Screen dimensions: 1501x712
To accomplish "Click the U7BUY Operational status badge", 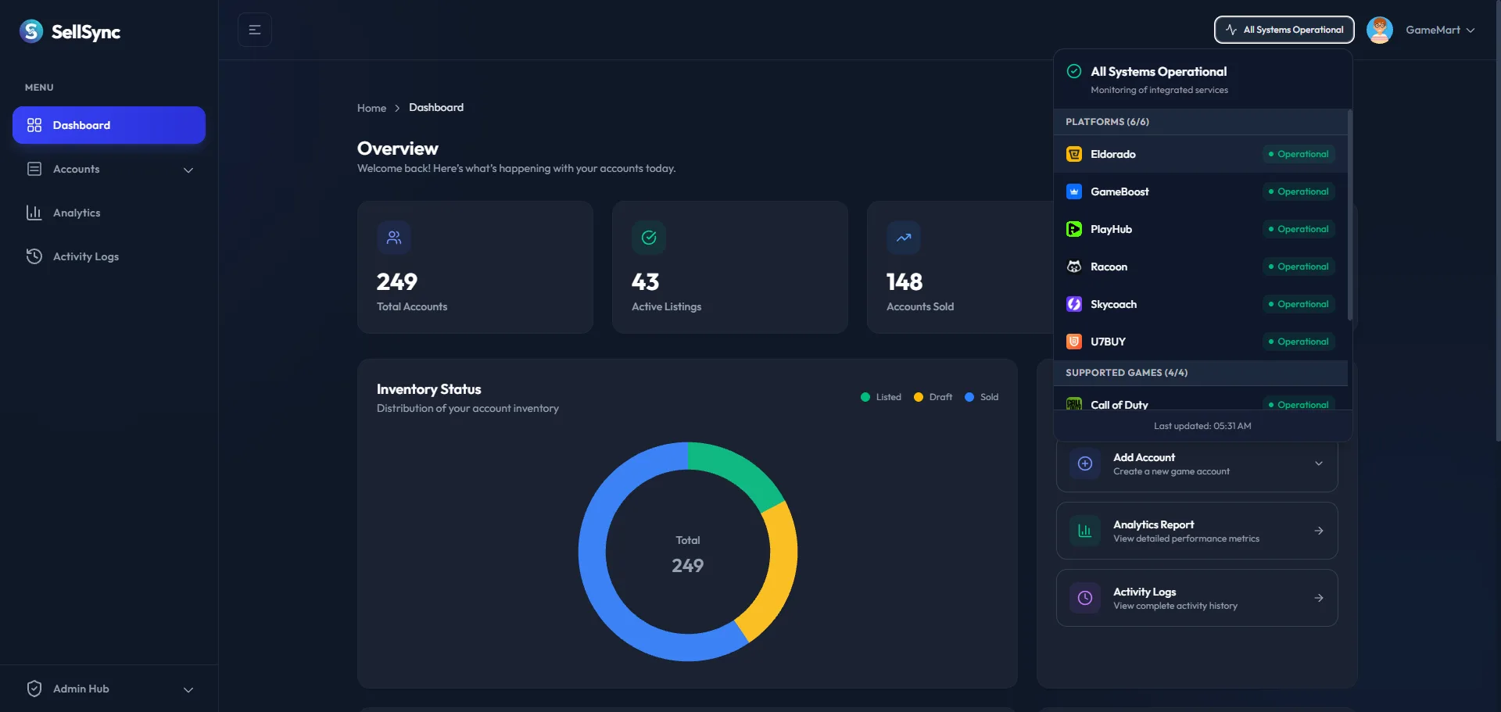I will tap(1299, 342).
